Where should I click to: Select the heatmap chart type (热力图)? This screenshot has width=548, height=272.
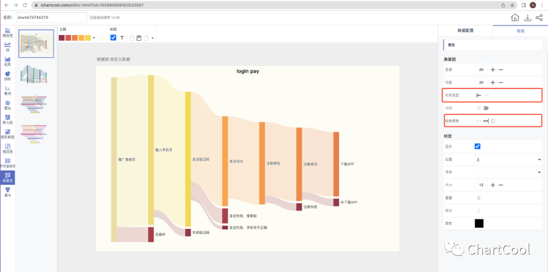point(8,119)
